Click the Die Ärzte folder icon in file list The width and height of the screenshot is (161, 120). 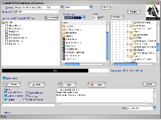(64, 26)
